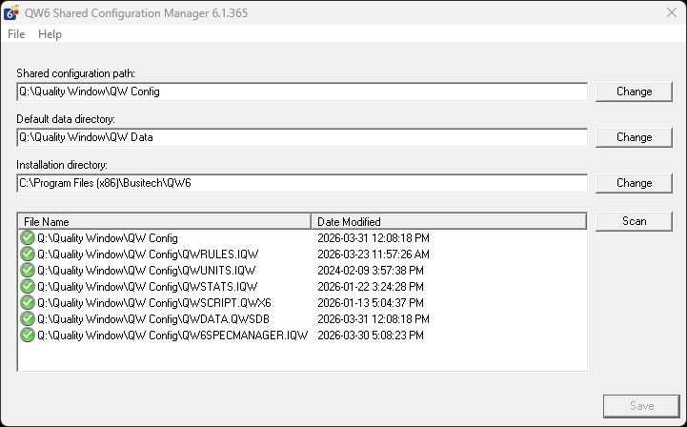
Task: Click date 2026-03-30 5:08:23 PM
Action: 371,335
